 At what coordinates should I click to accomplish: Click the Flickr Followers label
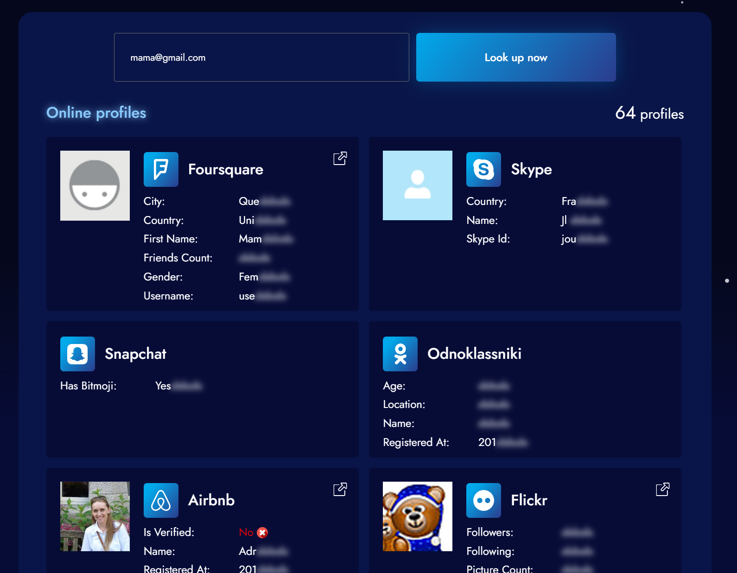point(490,532)
